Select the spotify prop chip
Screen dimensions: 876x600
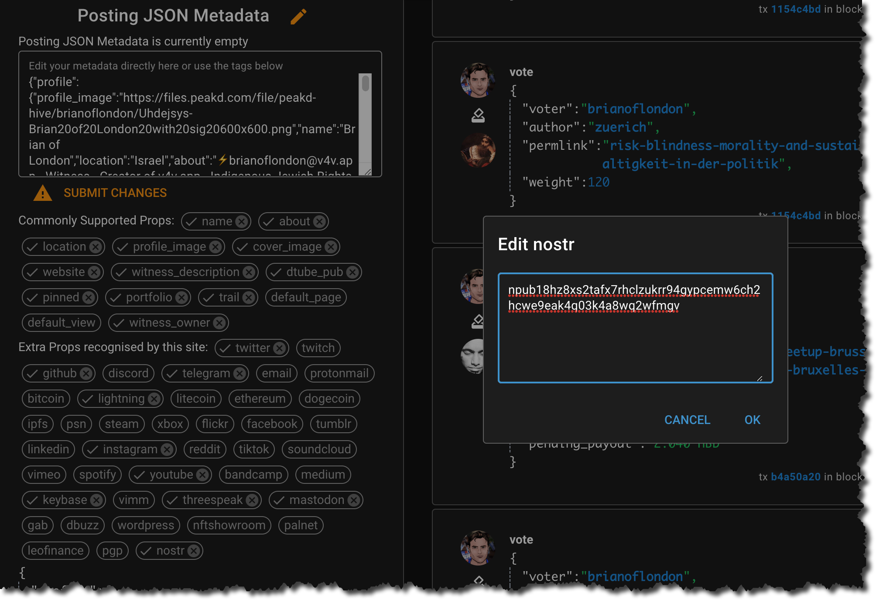(97, 475)
